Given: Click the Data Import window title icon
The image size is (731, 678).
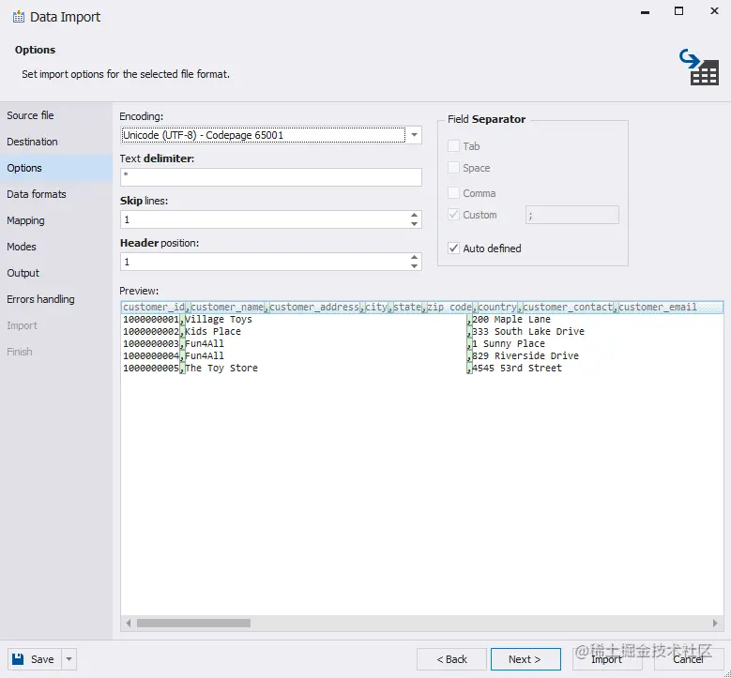Looking at the screenshot, I should 19,17.
